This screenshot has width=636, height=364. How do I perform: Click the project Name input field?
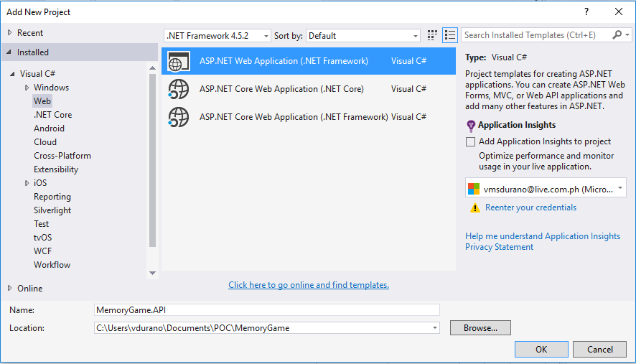point(267,310)
